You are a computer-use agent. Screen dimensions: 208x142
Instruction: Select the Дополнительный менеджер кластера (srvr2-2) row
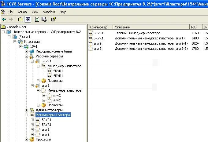click(148, 49)
